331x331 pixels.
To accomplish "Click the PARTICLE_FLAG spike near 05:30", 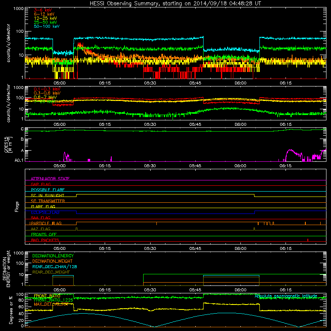I will pos(156,223).
